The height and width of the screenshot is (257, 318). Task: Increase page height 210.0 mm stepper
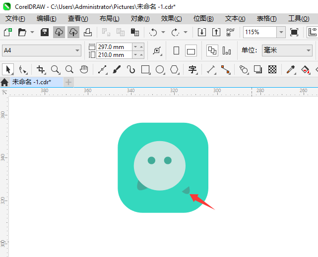(141, 55)
